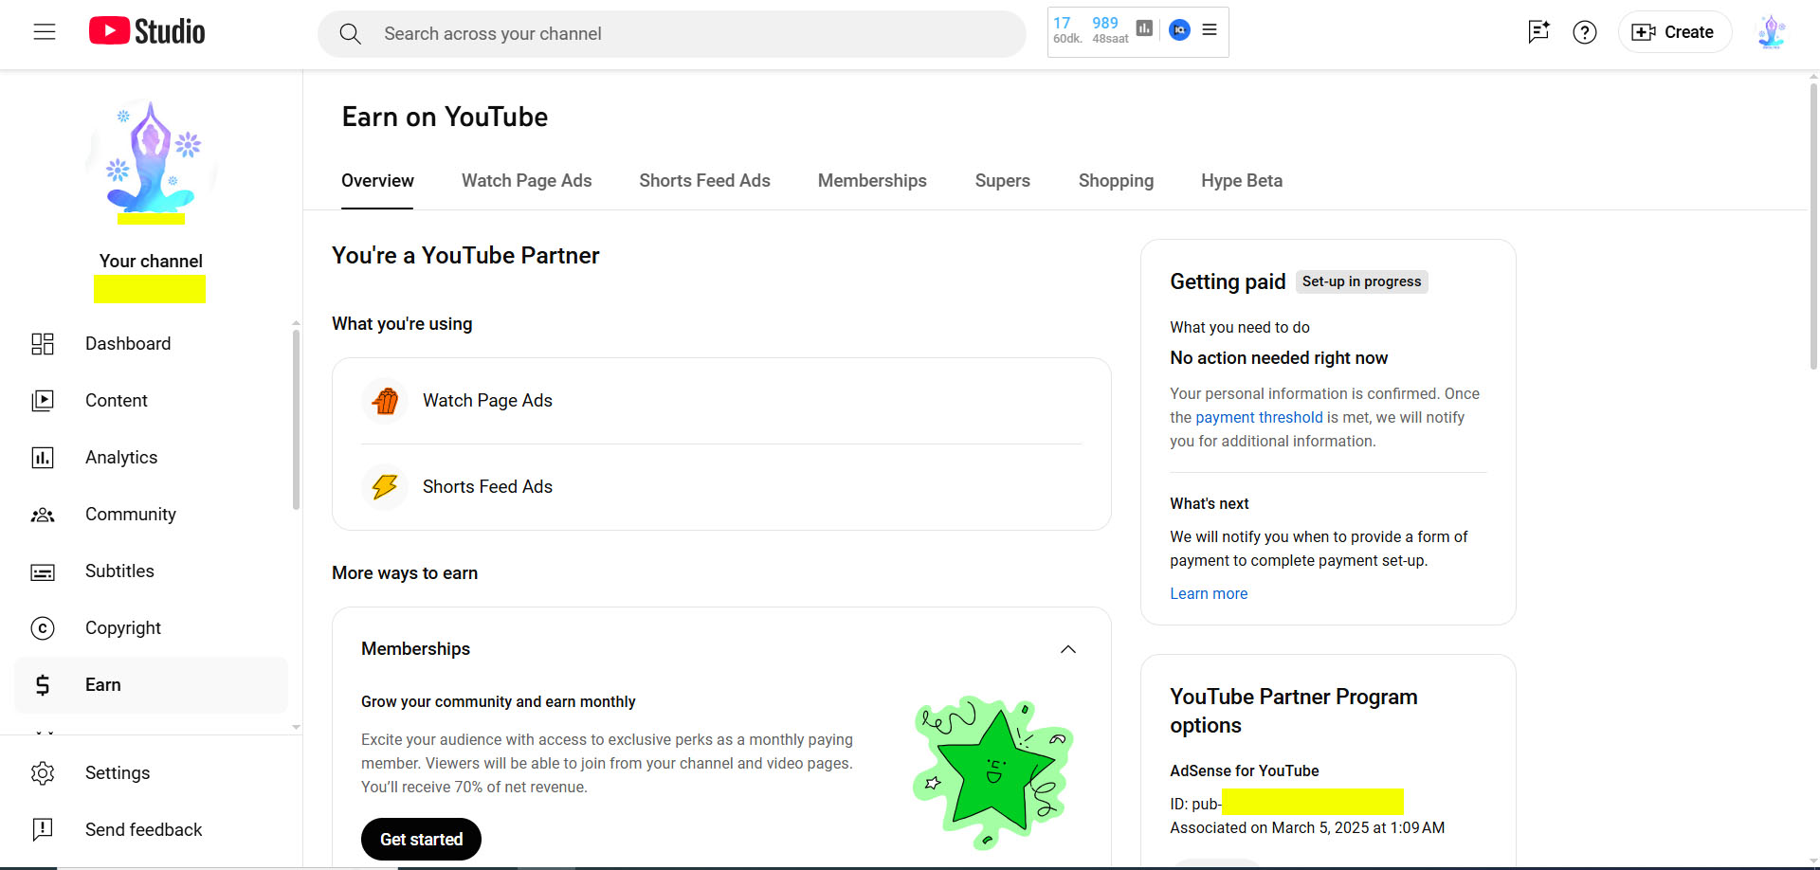
Task: Open the Shopping tab
Action: tap(1116, 181)
